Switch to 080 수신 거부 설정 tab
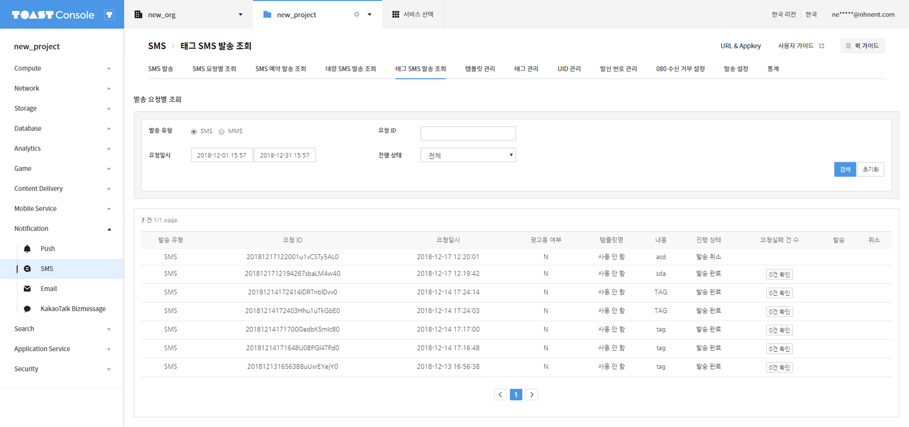Image resolution: width=909 pixels, height=427 pixels. [680, 69]
